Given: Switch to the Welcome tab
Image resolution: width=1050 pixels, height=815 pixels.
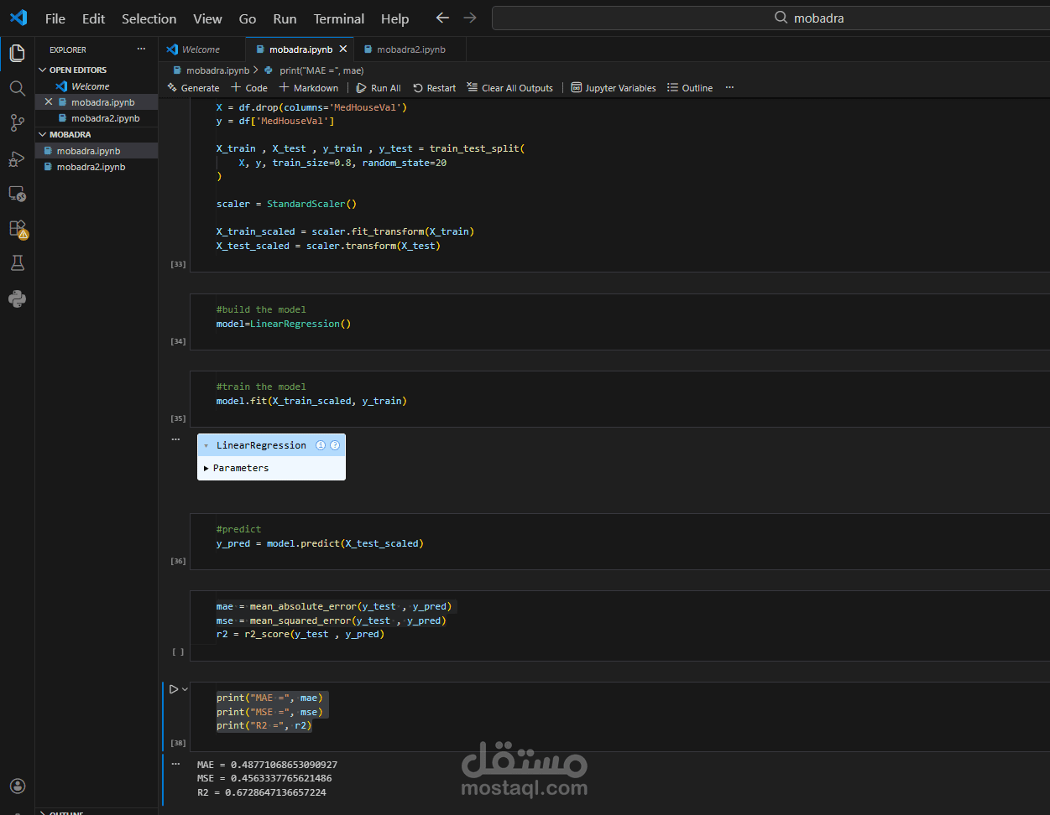Looking at the screenshot, I should click(x=201, y=49).
